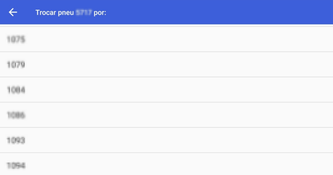Tap the white left-pointing arrow
Screen dimensions: 333x175
tap(13, 12)
